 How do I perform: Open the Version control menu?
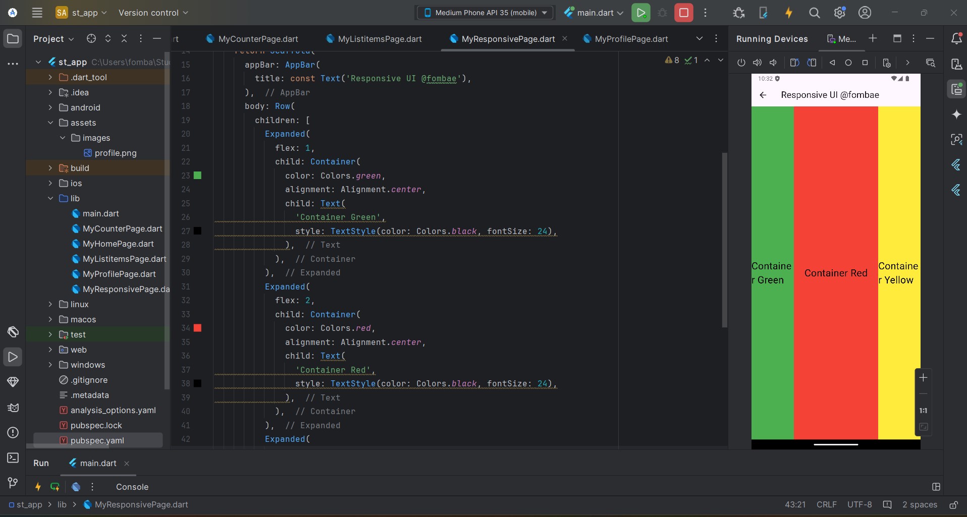pos(153,13)
